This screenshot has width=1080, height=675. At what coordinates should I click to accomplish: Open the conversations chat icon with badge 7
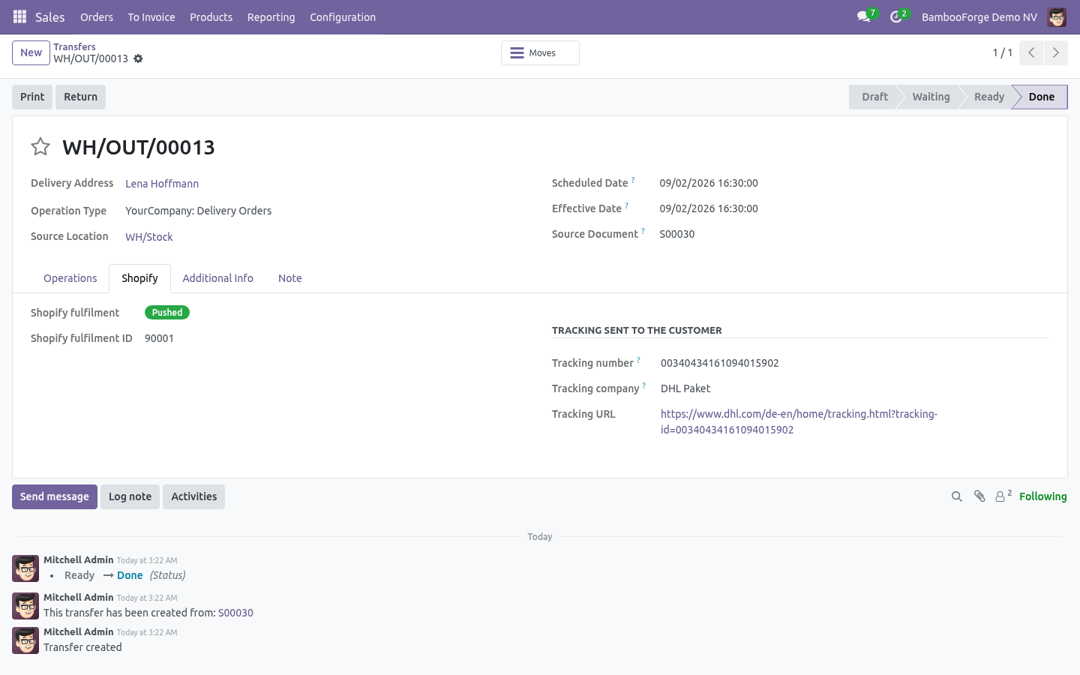pos(864,16)
